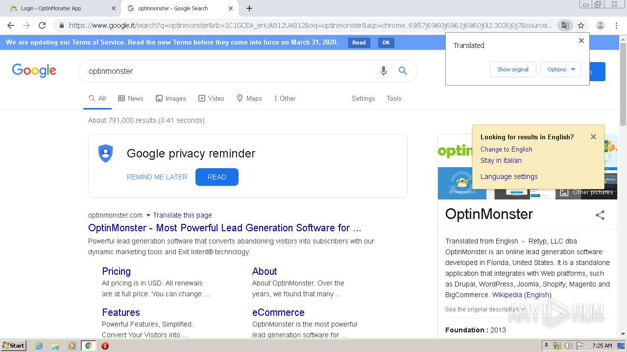
Task: Show hidden system tray icons
Action: pyautogui.click(x=546, y=346)
